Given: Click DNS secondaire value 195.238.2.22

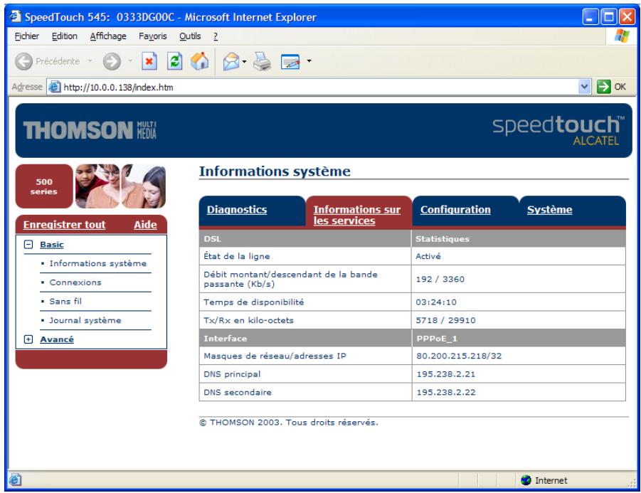Looking at the screenshot, I should click(445, 393).
